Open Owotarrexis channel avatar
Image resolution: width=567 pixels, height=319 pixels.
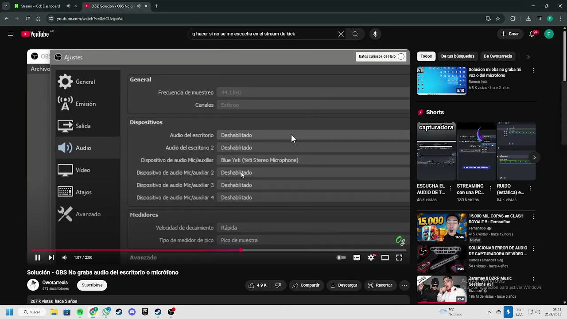(33, 285)
